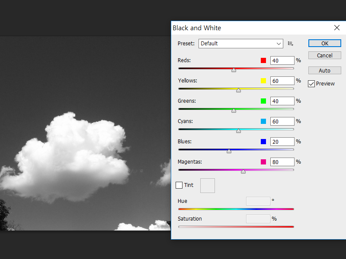This screenshot has height=259, width=346.
Task: Click the Magentas color swatch
Action: [x=263, y=162]
